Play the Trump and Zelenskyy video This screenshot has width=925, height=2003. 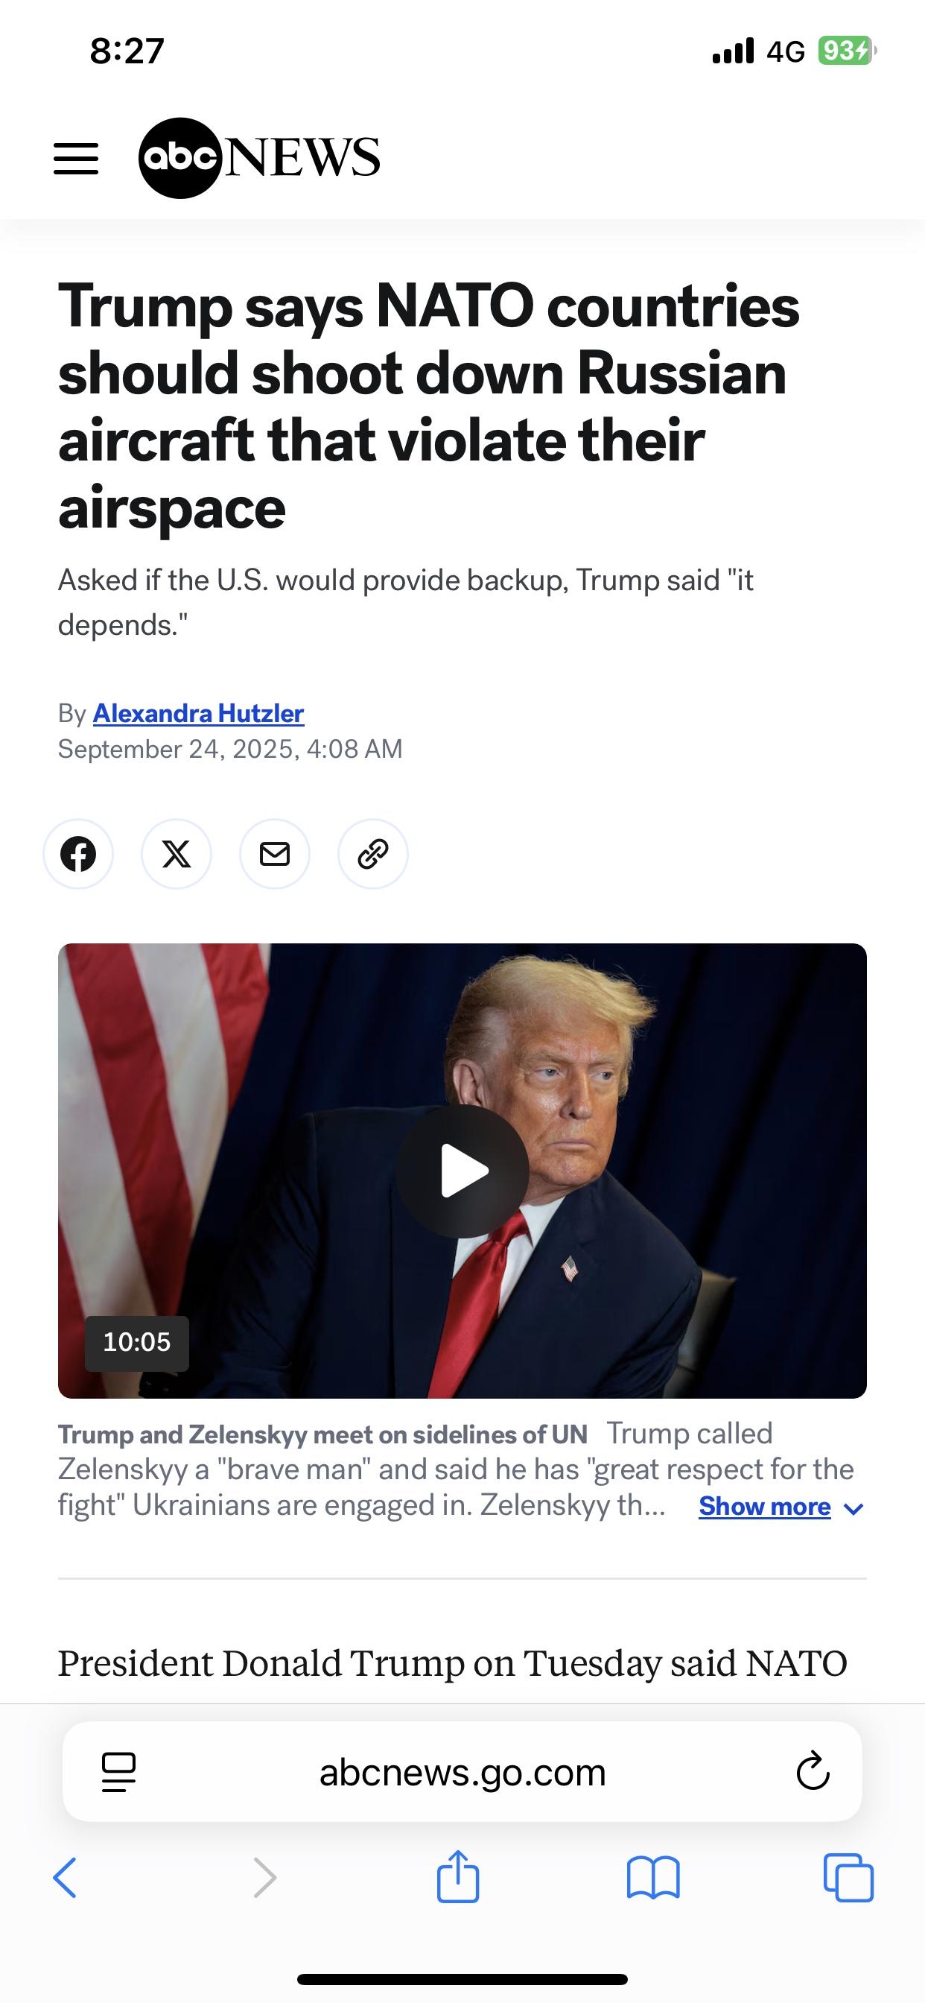pyautogui.click(x=462, y=1171)
